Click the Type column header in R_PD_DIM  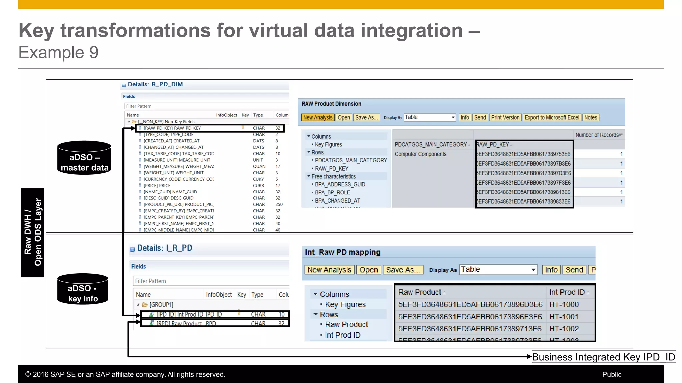pos(258,115)
